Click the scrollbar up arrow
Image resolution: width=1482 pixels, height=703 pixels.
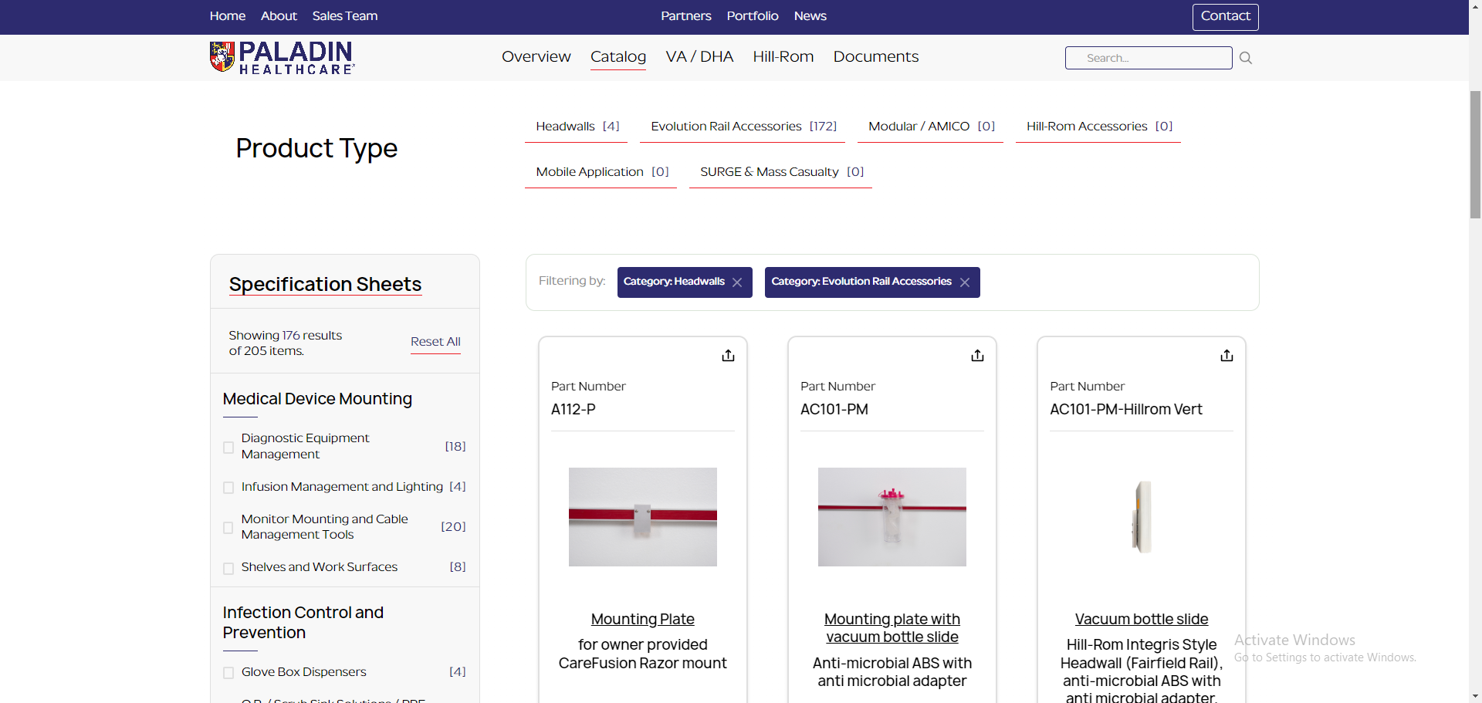pos(1475,6)
